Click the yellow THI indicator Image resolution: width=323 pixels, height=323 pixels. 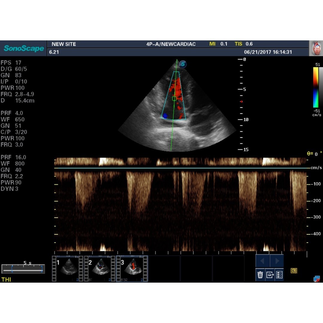click(x=6, y=280)
